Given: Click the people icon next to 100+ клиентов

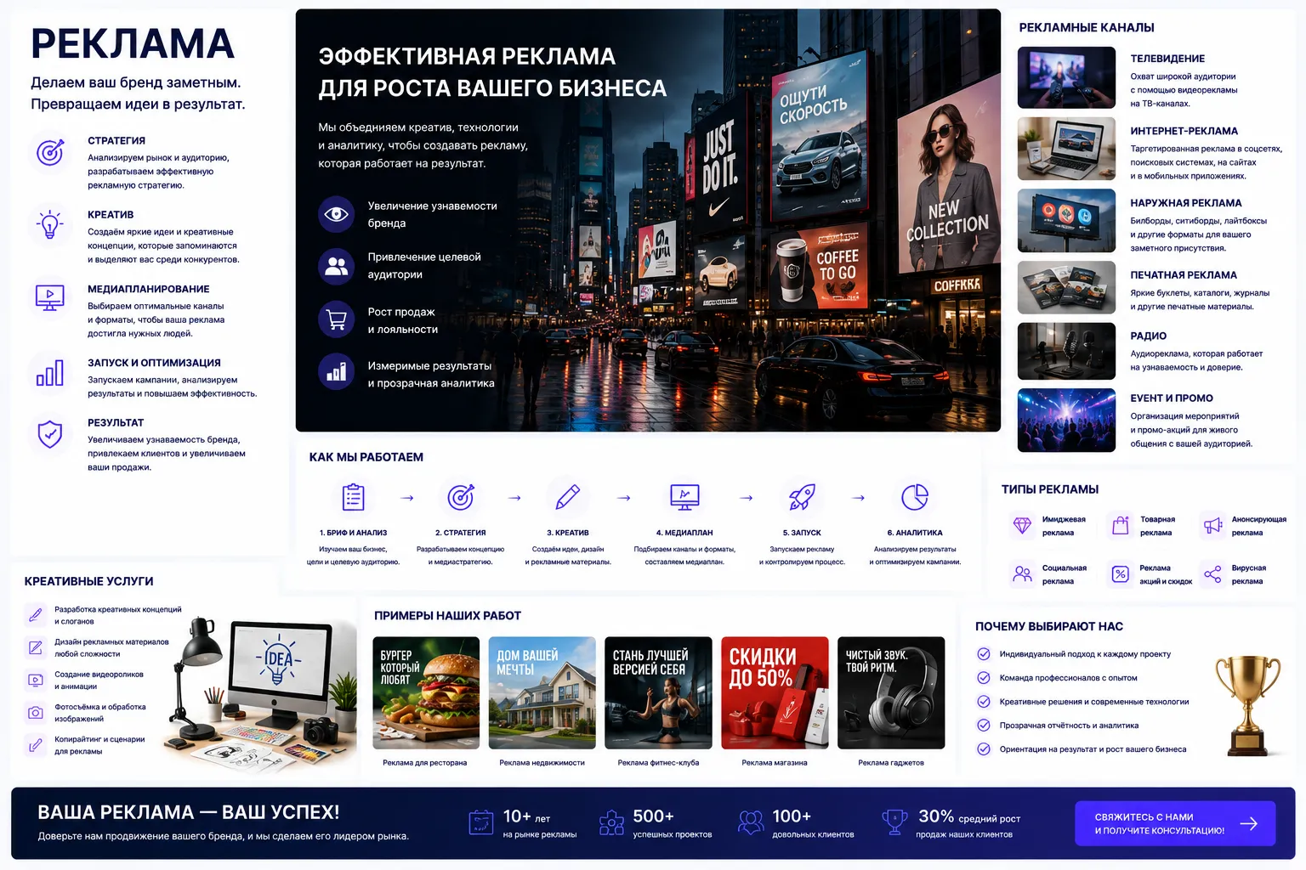Looking at the screenshot, I should click(x=751, y=822).
